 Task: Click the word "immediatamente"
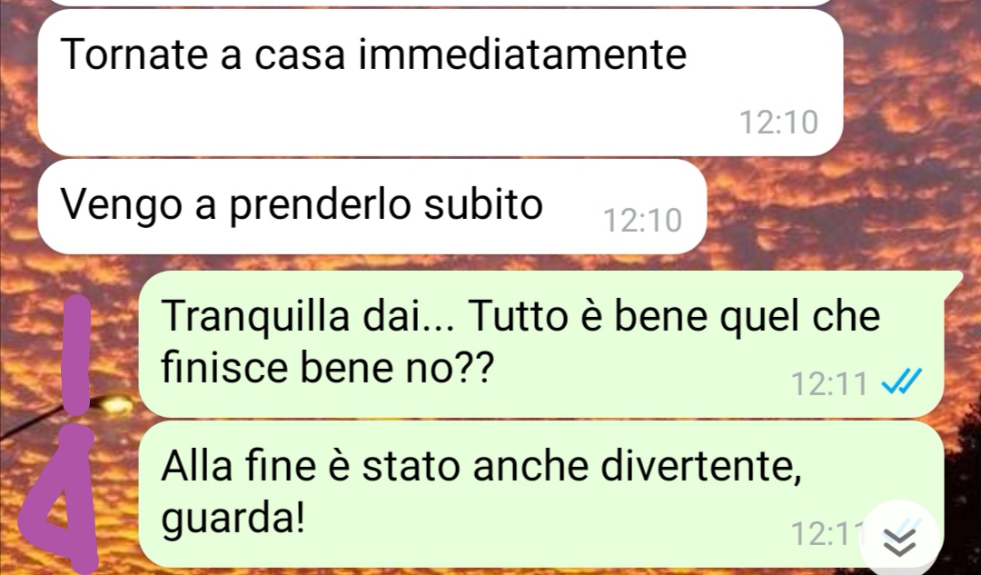523,54
